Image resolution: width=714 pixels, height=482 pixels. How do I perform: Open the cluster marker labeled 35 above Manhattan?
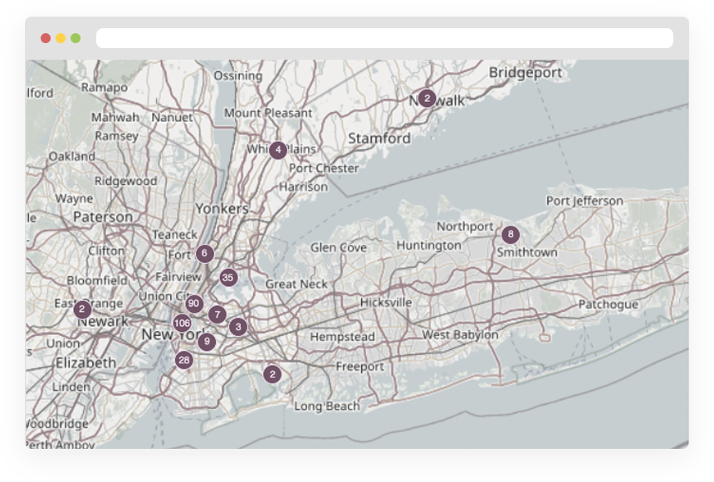click(x=227, y=278)
